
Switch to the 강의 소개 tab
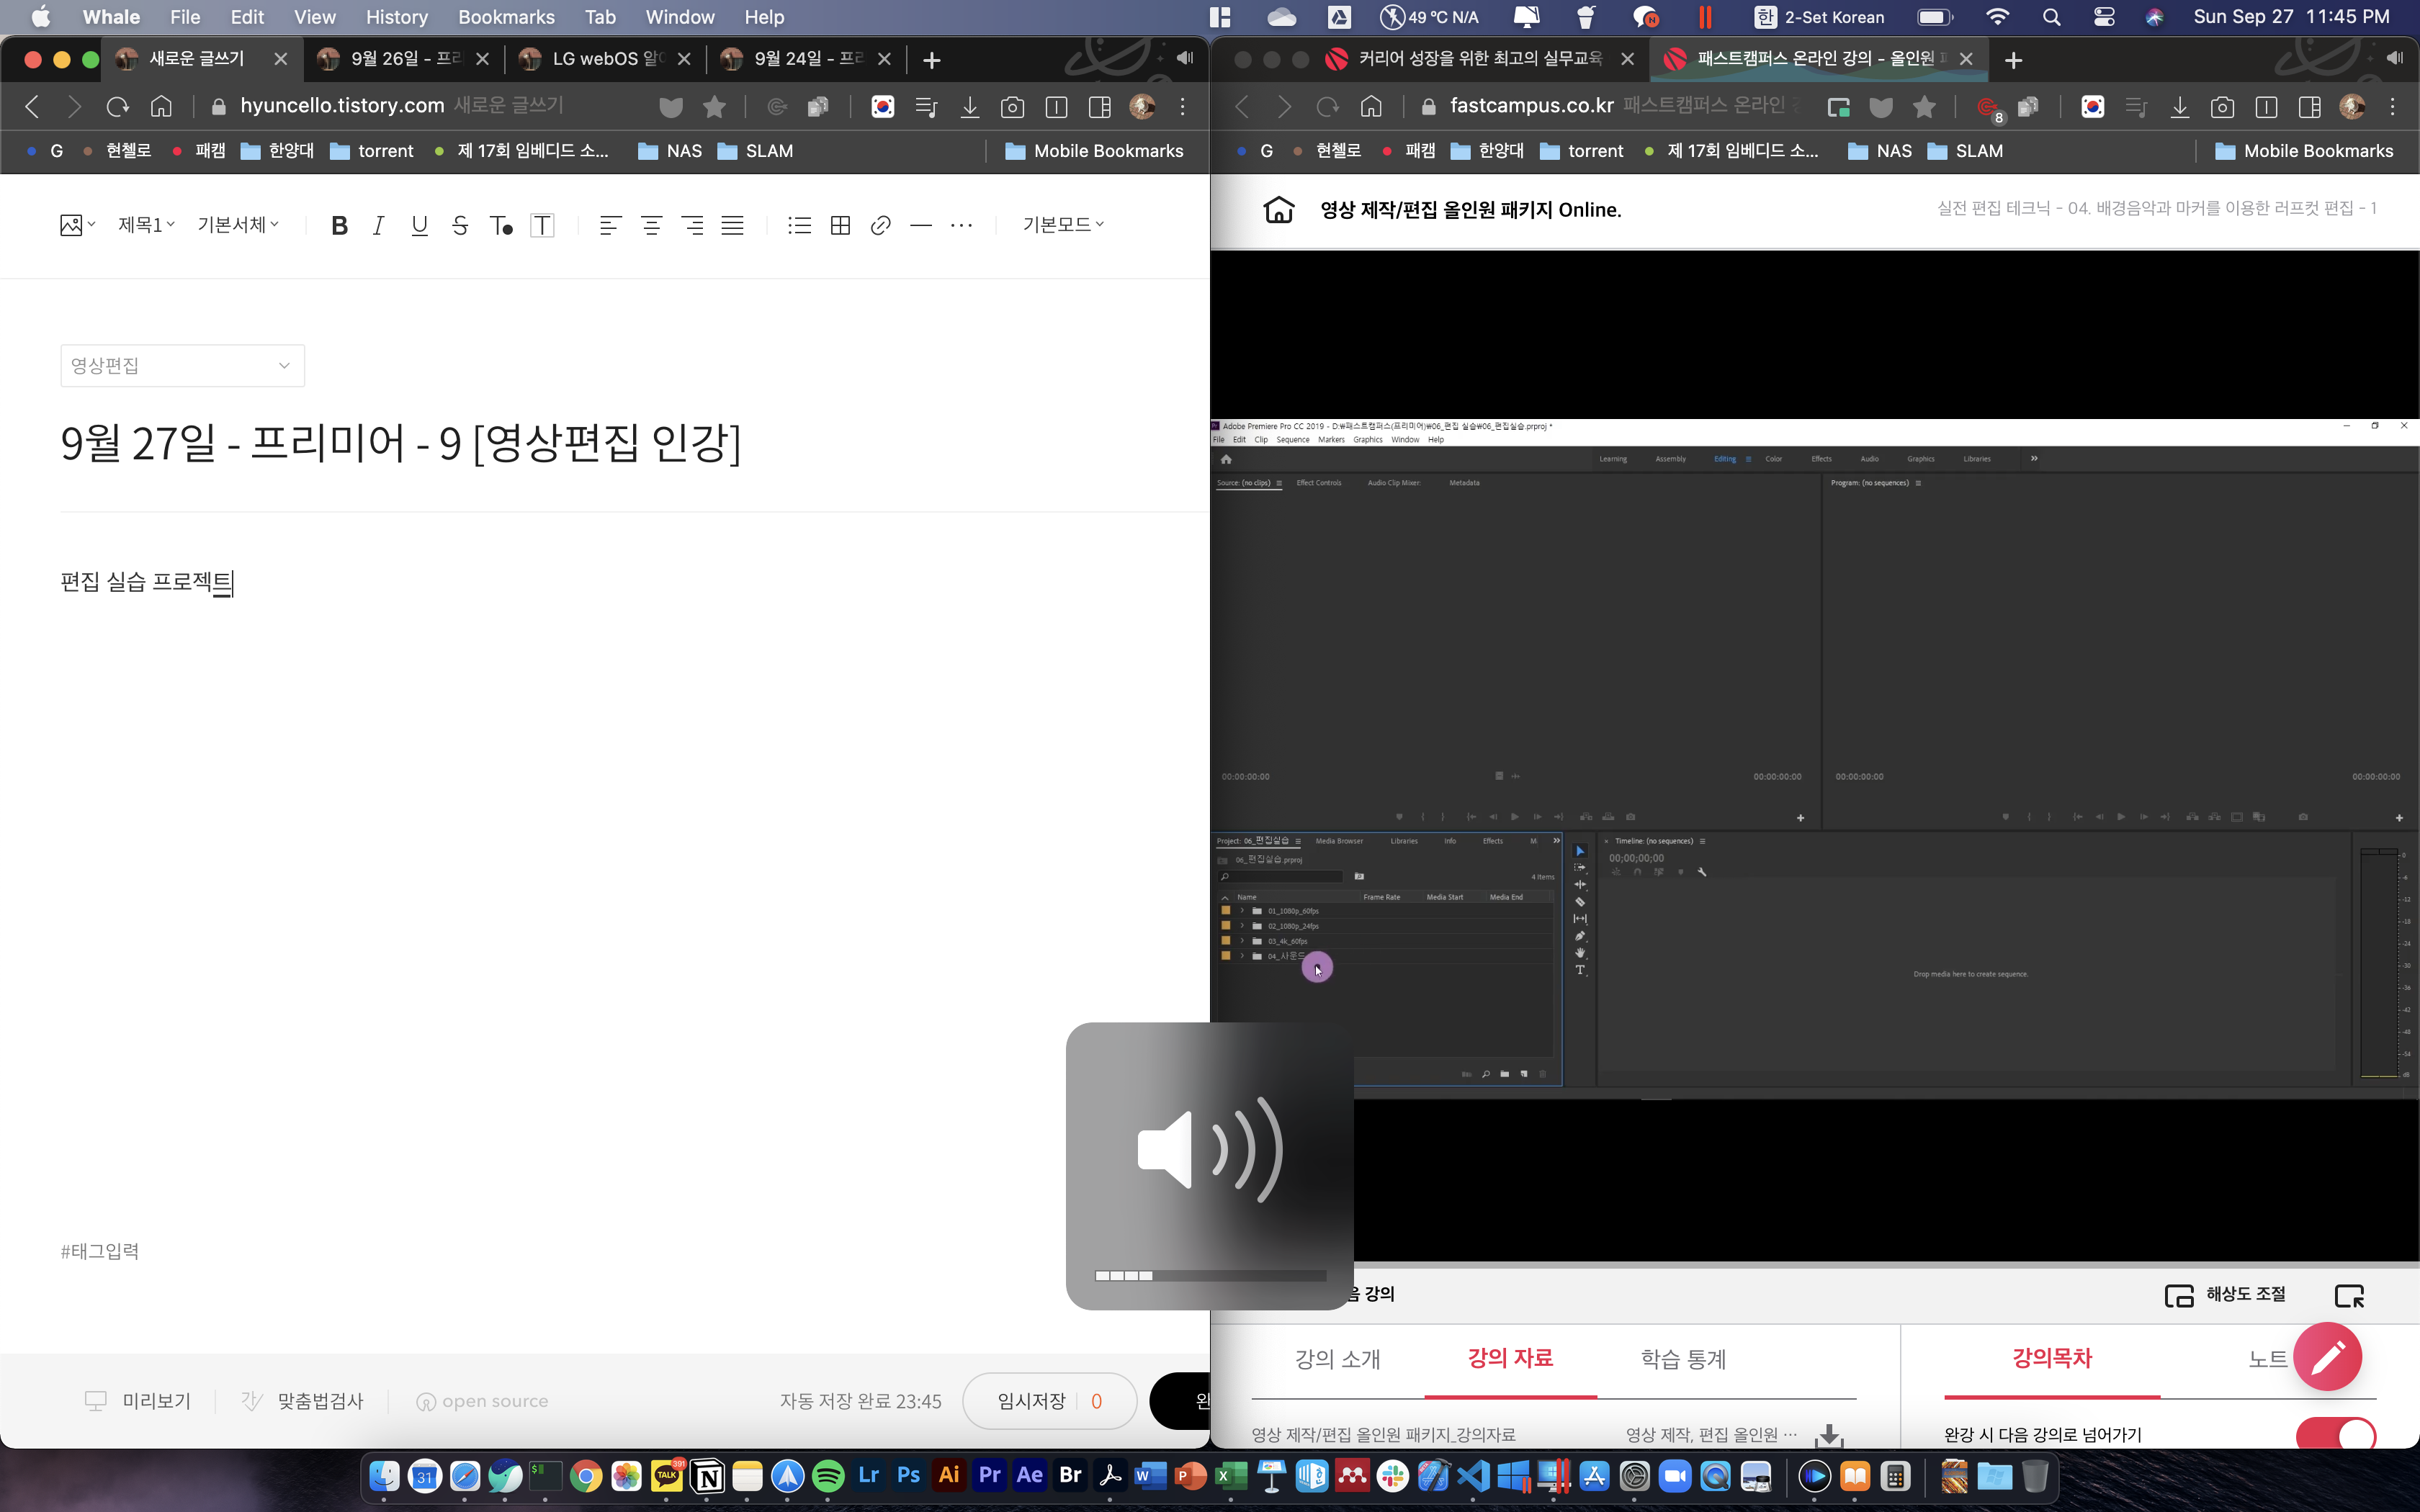1337,1358
